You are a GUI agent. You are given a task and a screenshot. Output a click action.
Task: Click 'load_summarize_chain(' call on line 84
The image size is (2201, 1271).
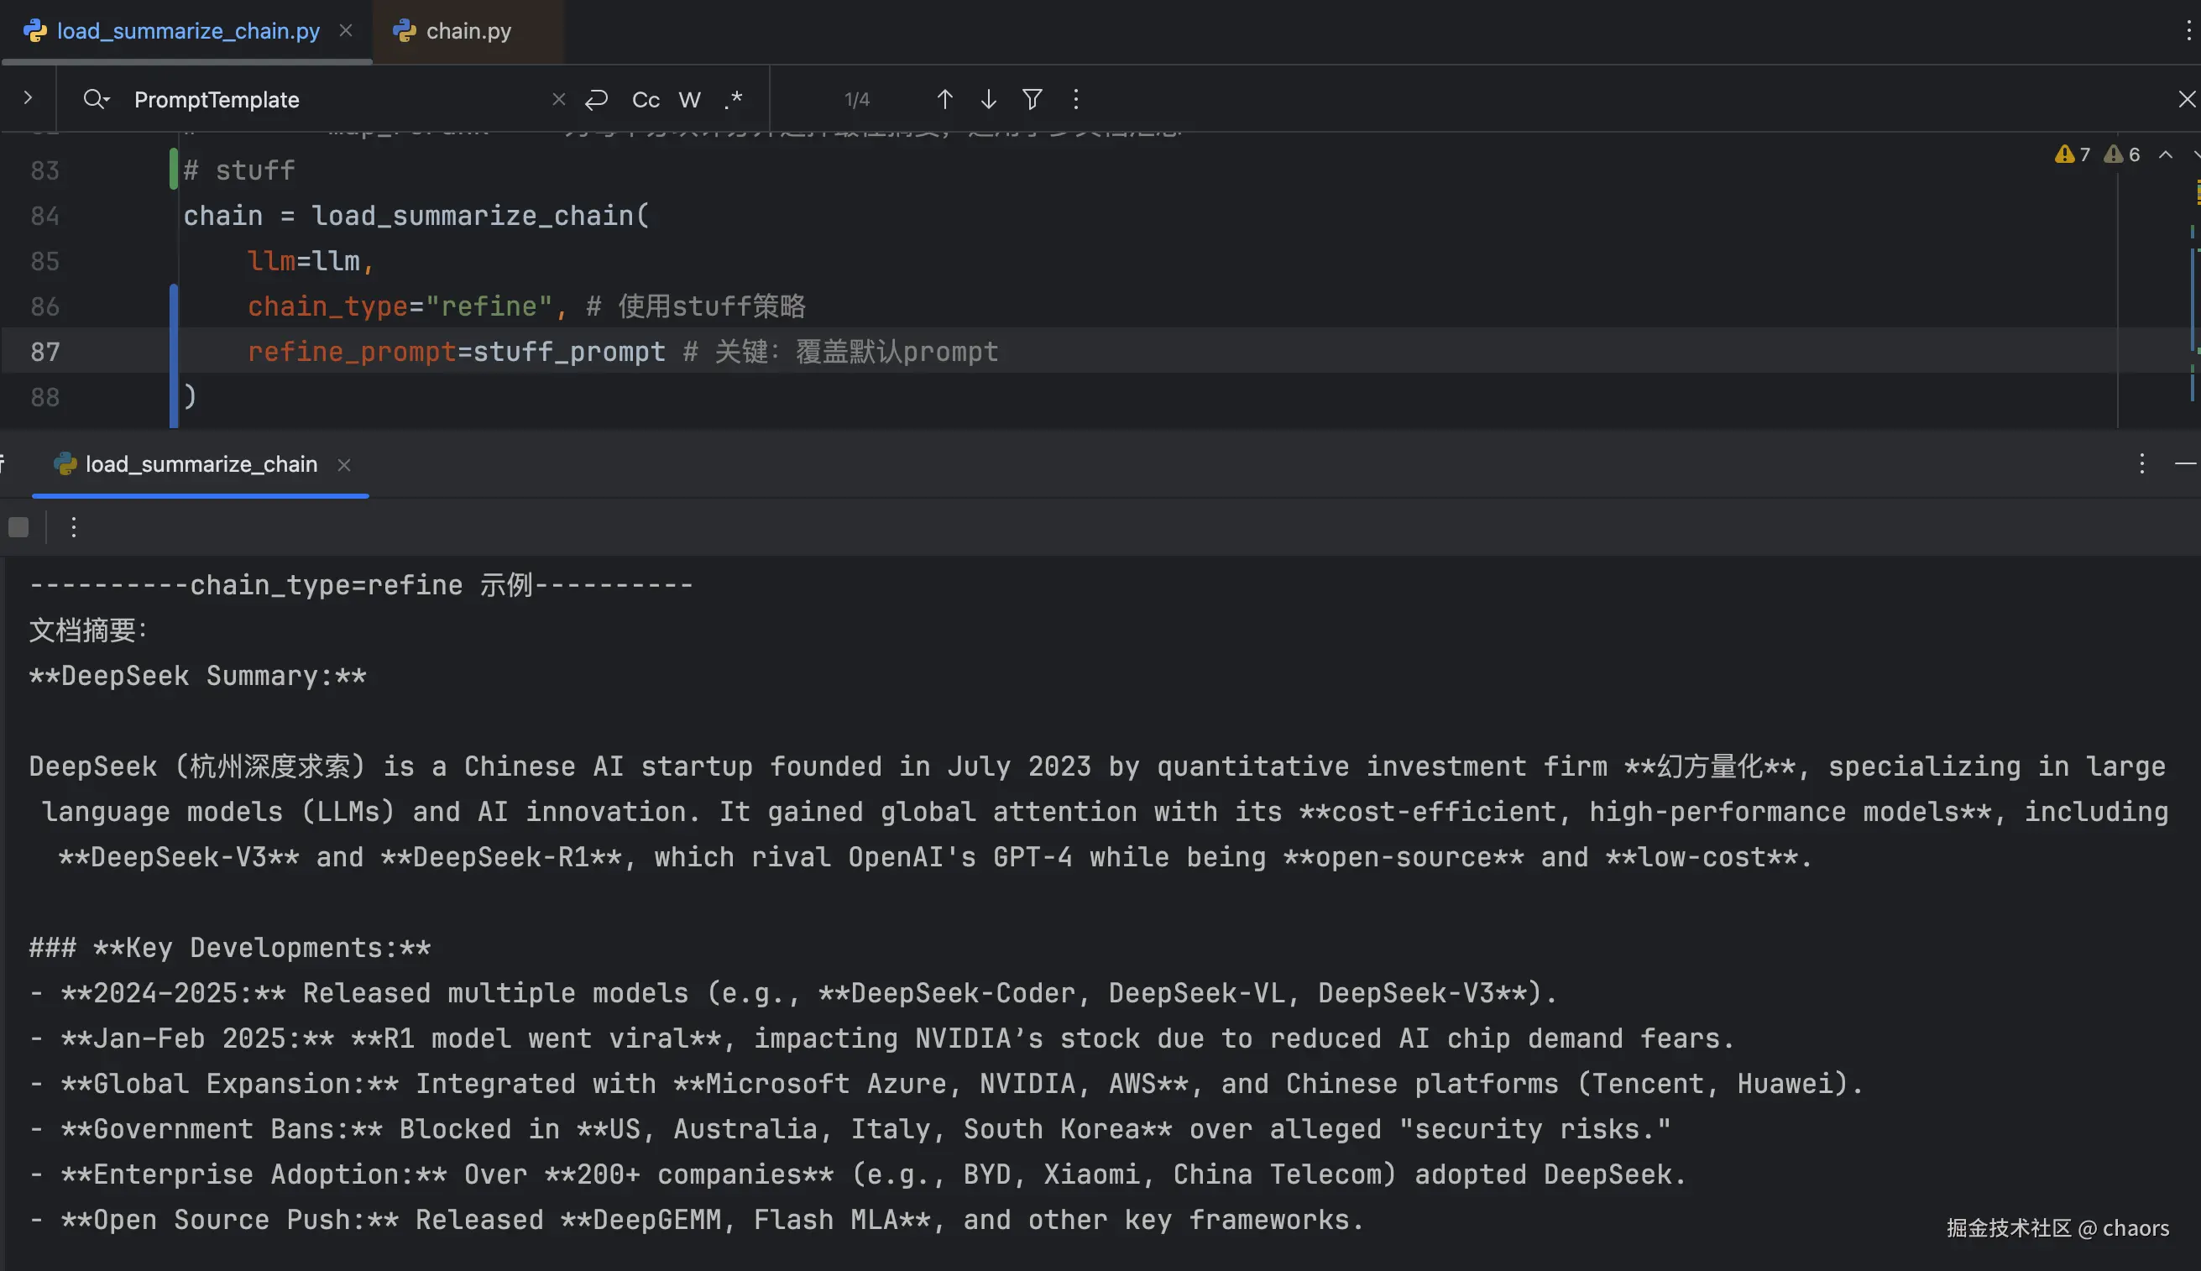click(480, 216)
